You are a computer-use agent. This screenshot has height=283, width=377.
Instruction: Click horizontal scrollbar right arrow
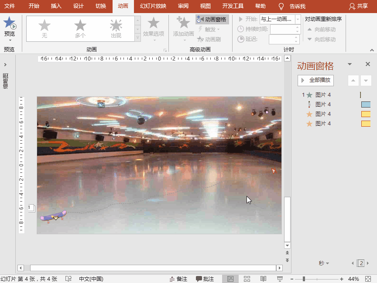point(279,268)
